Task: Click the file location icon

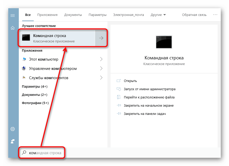Action: 118,97
